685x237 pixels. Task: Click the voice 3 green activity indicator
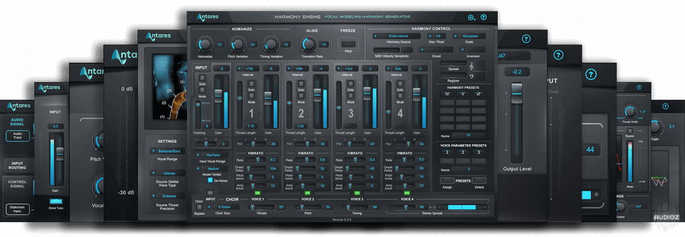click(x=357, y=192)
